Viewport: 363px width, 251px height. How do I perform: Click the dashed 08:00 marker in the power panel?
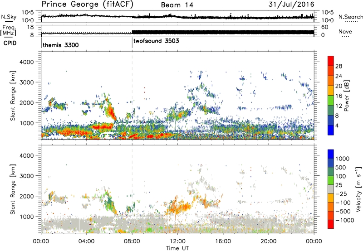click(132, 96)
